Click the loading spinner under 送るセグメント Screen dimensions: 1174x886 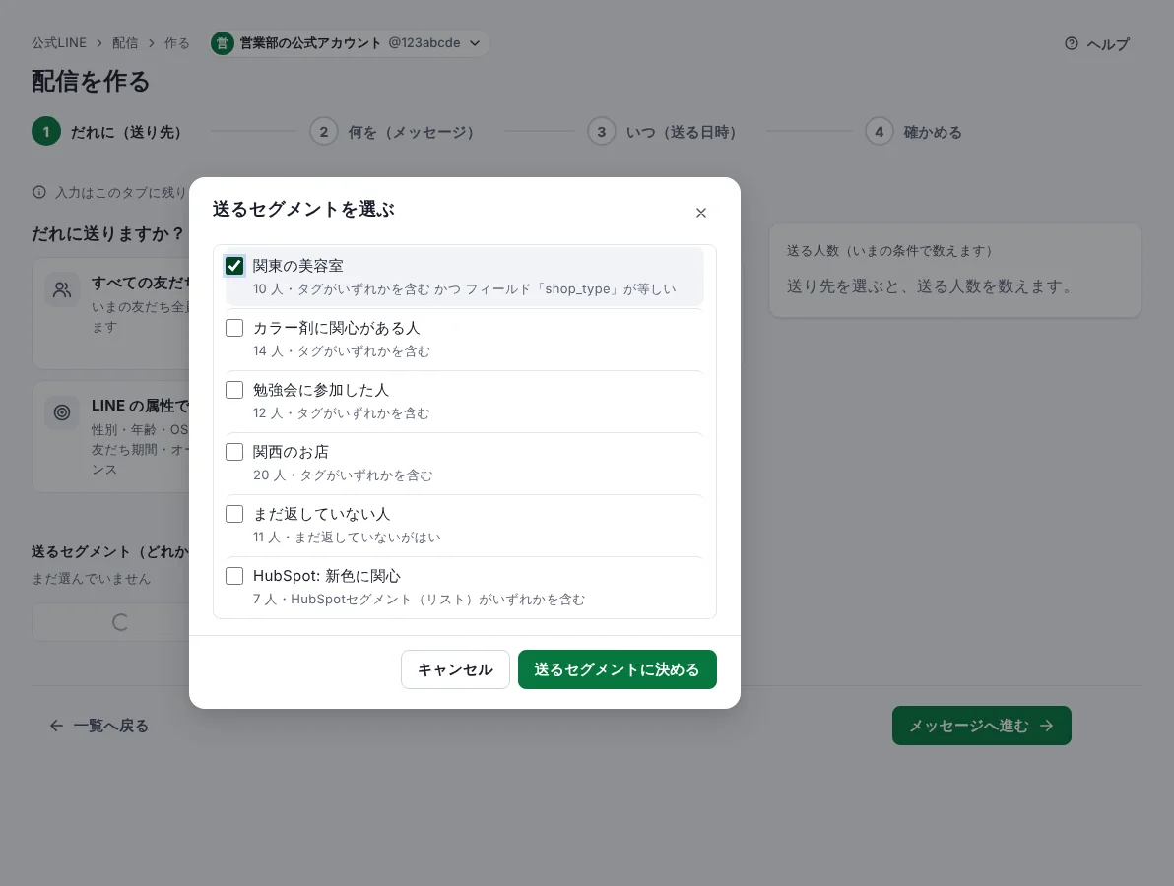pyautogui.click(x=120, y=622)
